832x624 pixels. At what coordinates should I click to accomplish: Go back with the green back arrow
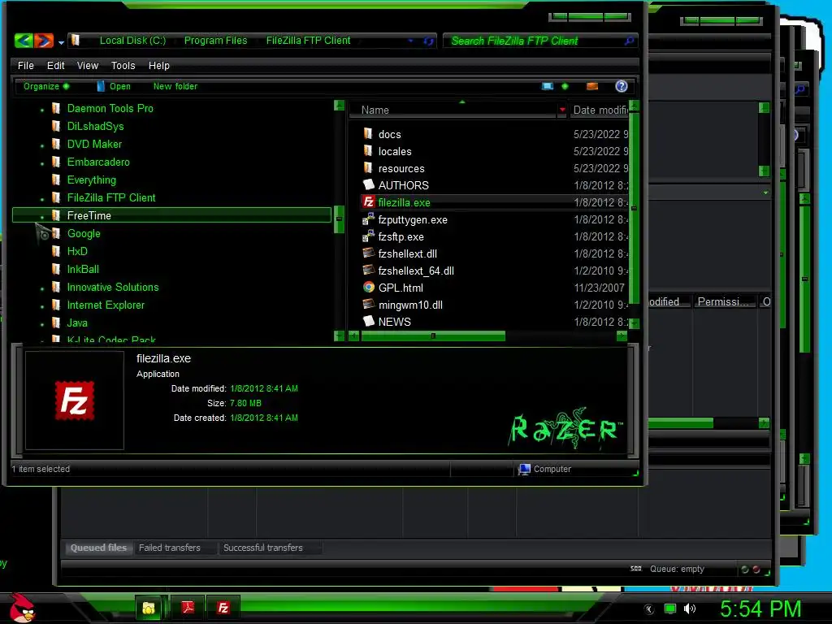[24, 41]
